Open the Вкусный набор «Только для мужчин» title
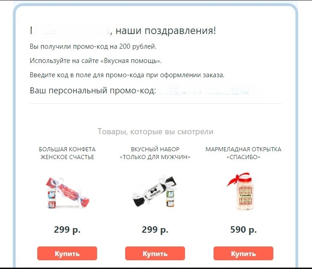Image resolution: width=312 pixels, height=269 pixels. [155, 153]
